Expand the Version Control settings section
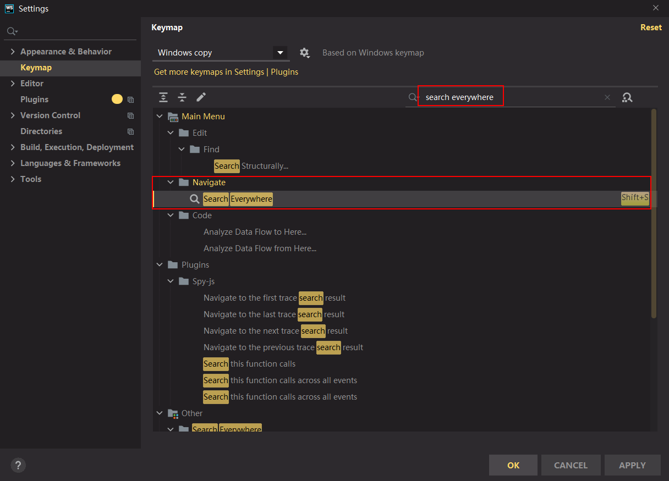The width and height of the screenshot is (669, 481). (x=13, y=115)
